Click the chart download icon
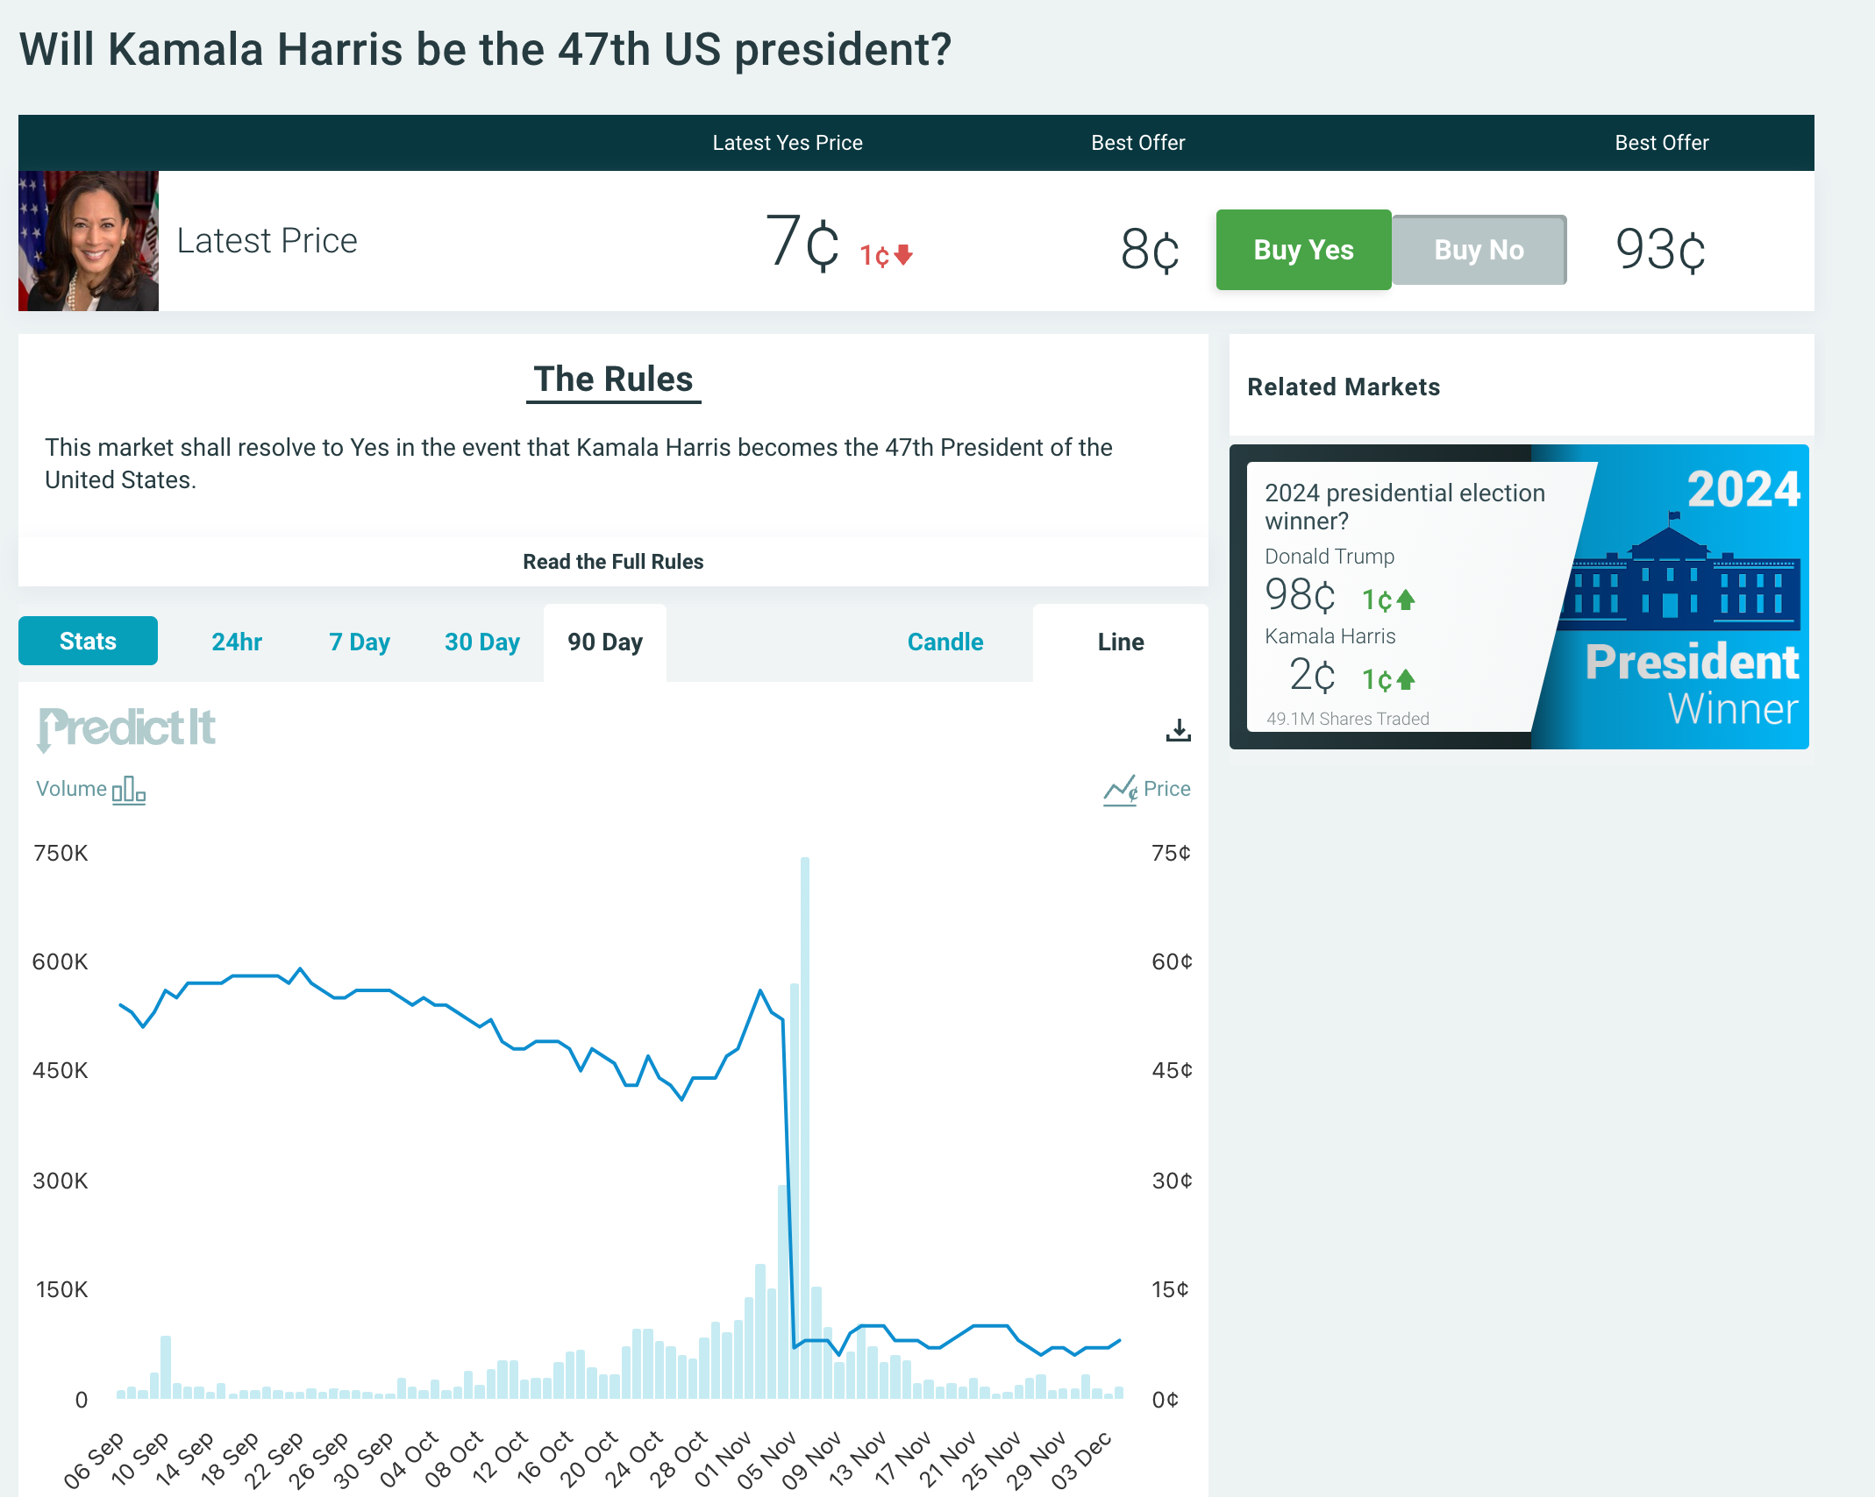Viewport: 1875px width, 1497px height. tap(1178, 730)
